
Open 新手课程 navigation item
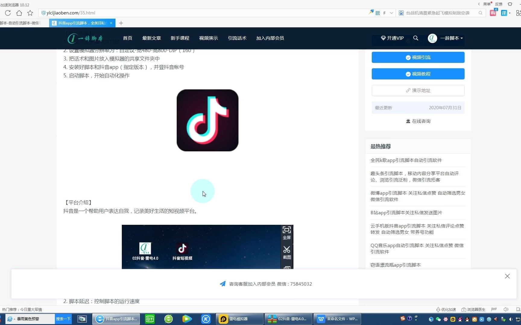pyautogui.click(x=180, y=38)
